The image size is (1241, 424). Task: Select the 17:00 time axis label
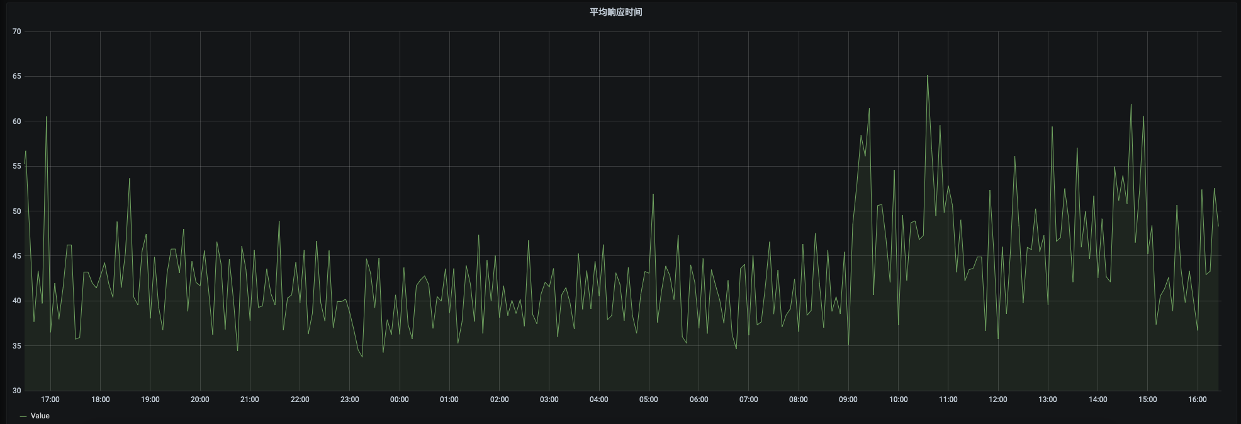point(50,399)
